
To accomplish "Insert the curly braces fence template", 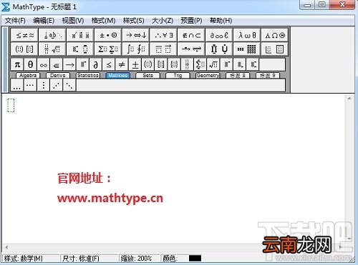I will (x=174, y=64).
